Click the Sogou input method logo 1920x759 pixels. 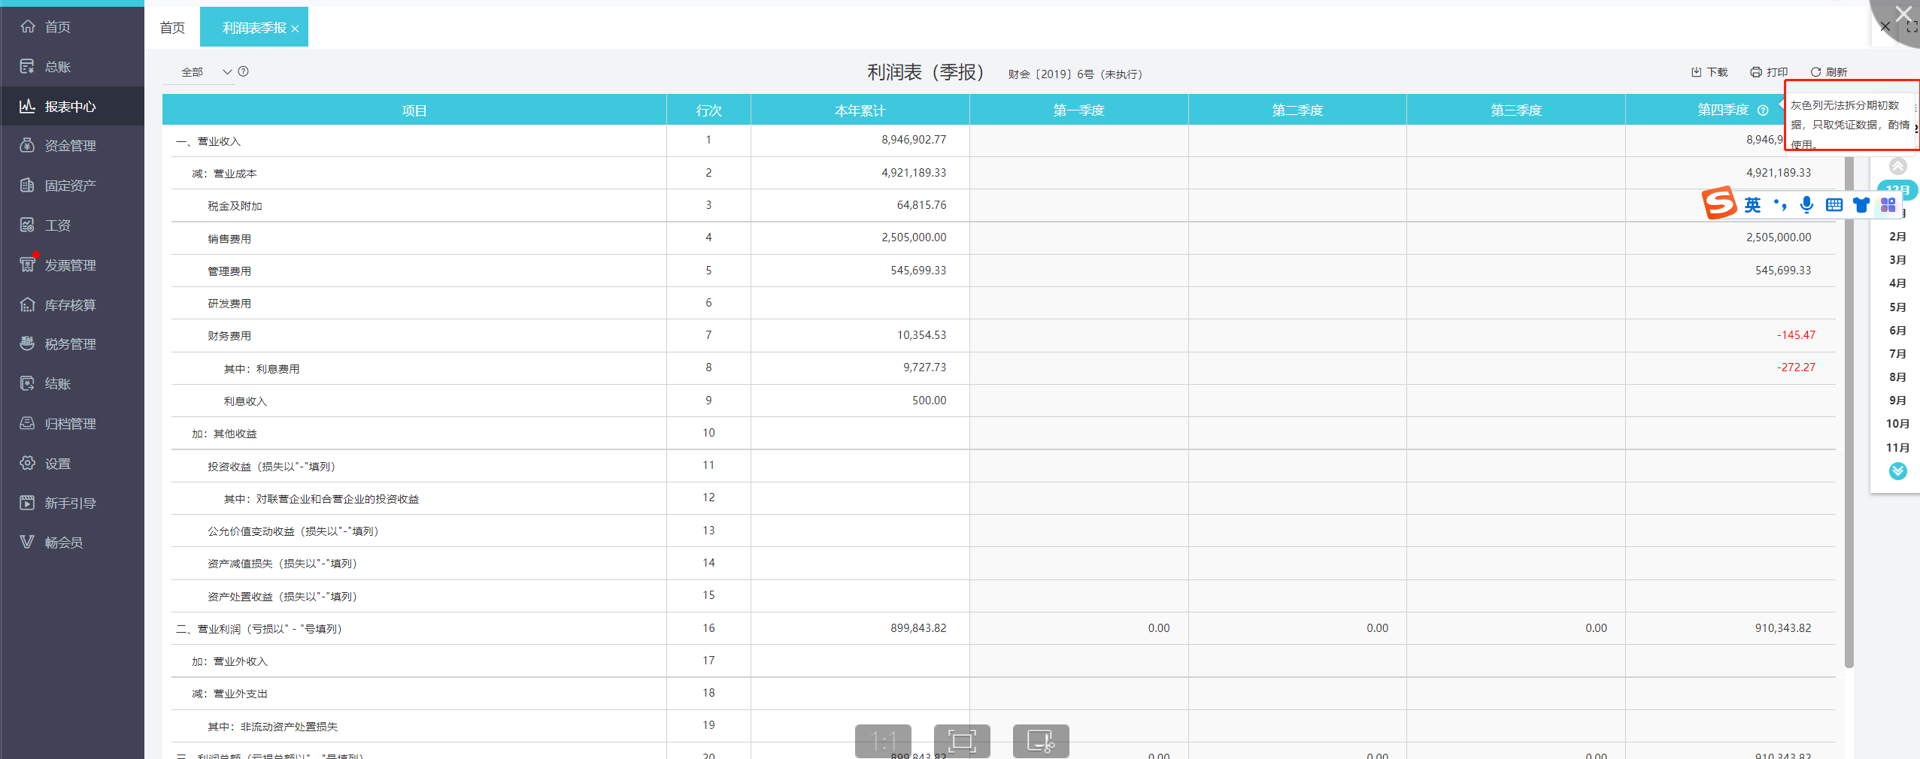tap(1719, 203)
